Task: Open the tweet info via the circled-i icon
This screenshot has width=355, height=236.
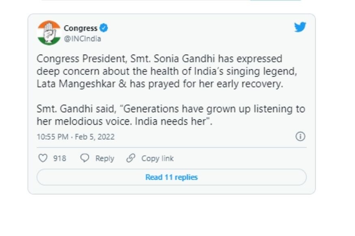Action: coord(299,137)
